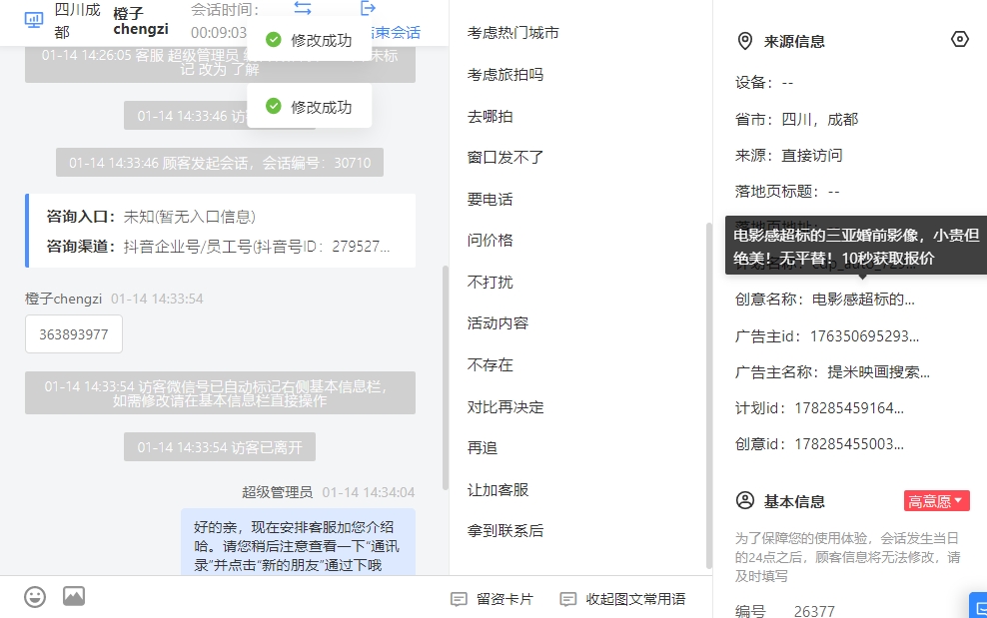Viewport: 987px width, 618px height.
Task: Select quick phrase 再追
Action: 483,448
